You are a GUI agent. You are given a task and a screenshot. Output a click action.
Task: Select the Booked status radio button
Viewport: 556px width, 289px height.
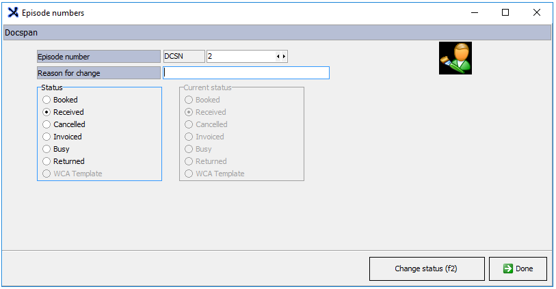[x=47, y=100]
